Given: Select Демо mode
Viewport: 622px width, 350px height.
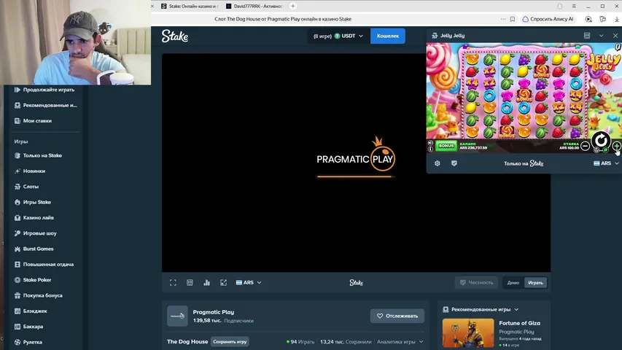Looking at the screenshot, I should 513,282.
